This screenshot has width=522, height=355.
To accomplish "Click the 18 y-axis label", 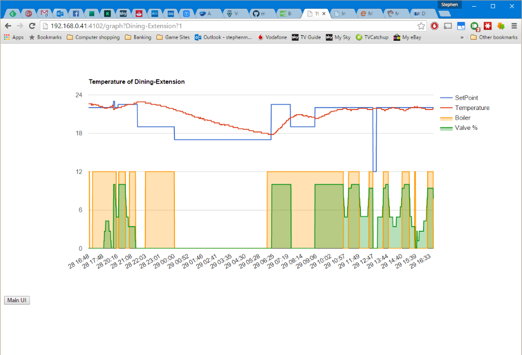I will point(79,133).
